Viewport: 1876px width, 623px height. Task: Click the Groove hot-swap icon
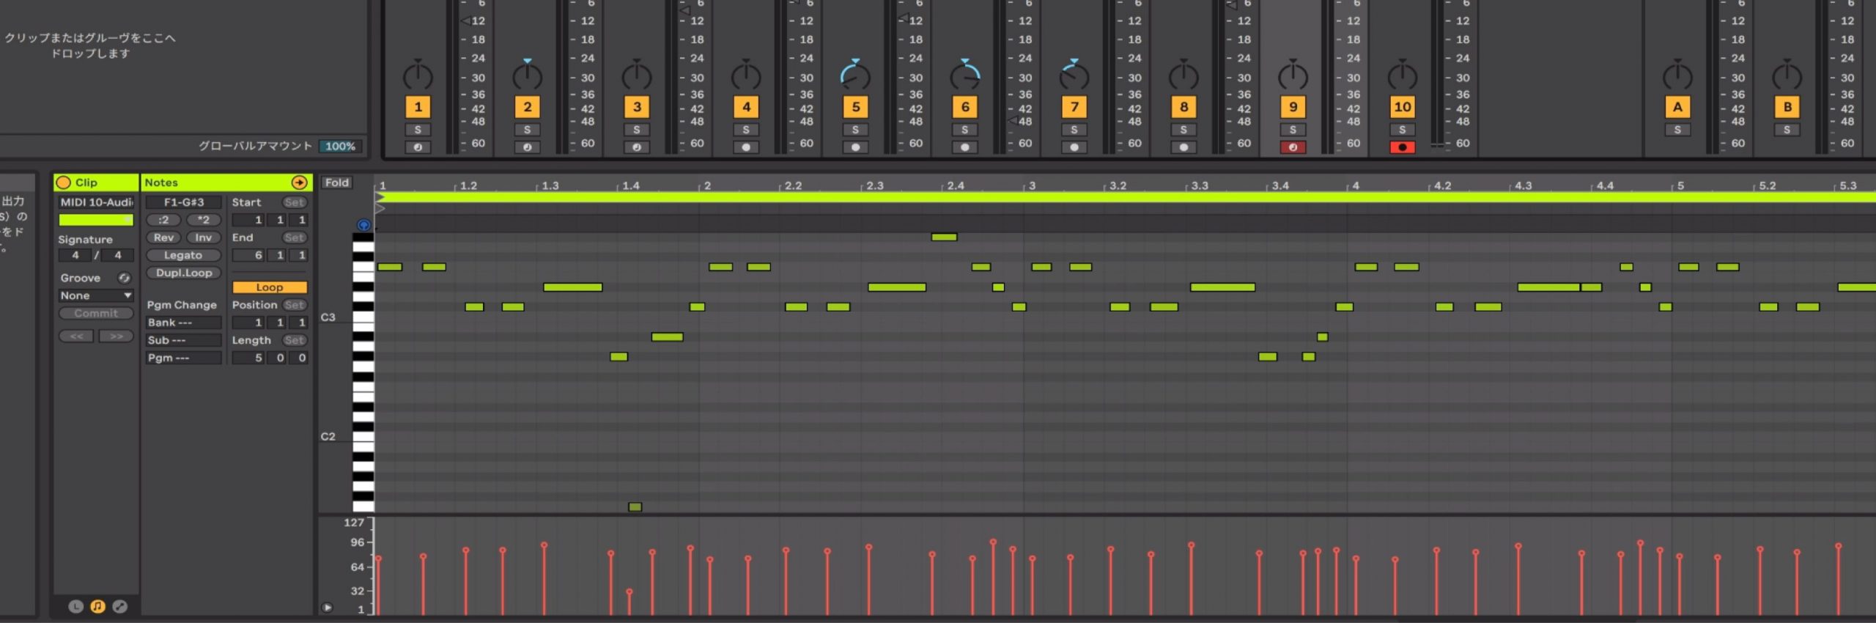pos(125,278)
